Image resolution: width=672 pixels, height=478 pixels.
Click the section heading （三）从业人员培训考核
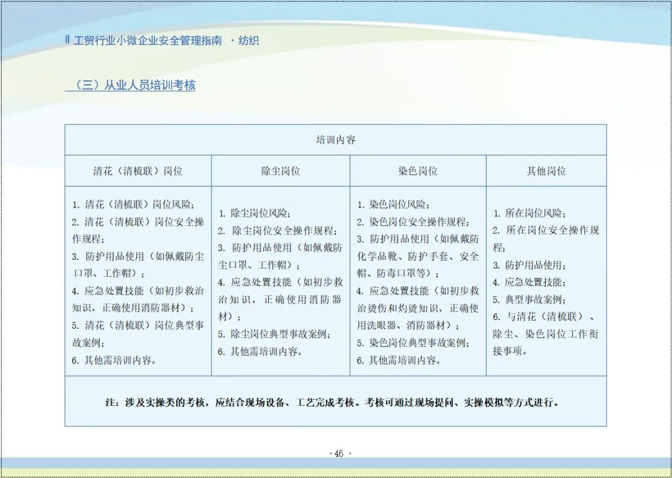click(130, 85)
